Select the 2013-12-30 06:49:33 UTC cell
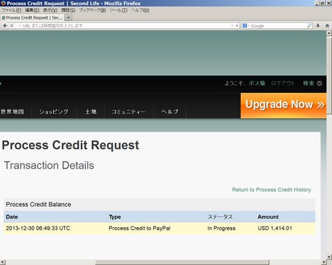 [38, 228]
